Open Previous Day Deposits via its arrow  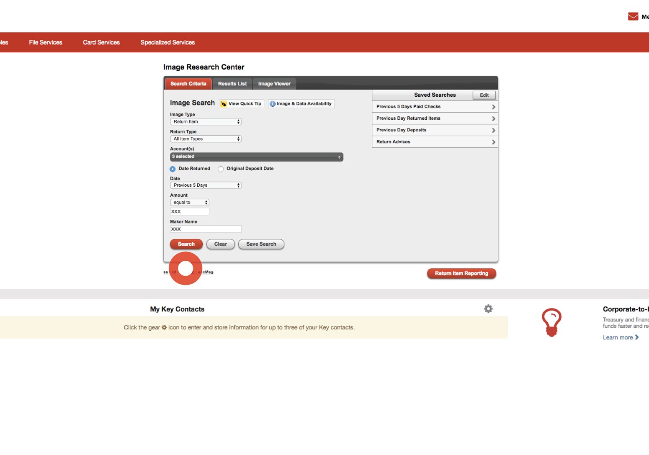pyautogui.click(x=494, y=130)
